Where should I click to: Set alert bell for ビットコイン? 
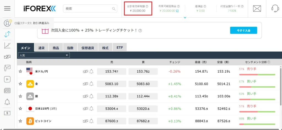coord(91,121)
